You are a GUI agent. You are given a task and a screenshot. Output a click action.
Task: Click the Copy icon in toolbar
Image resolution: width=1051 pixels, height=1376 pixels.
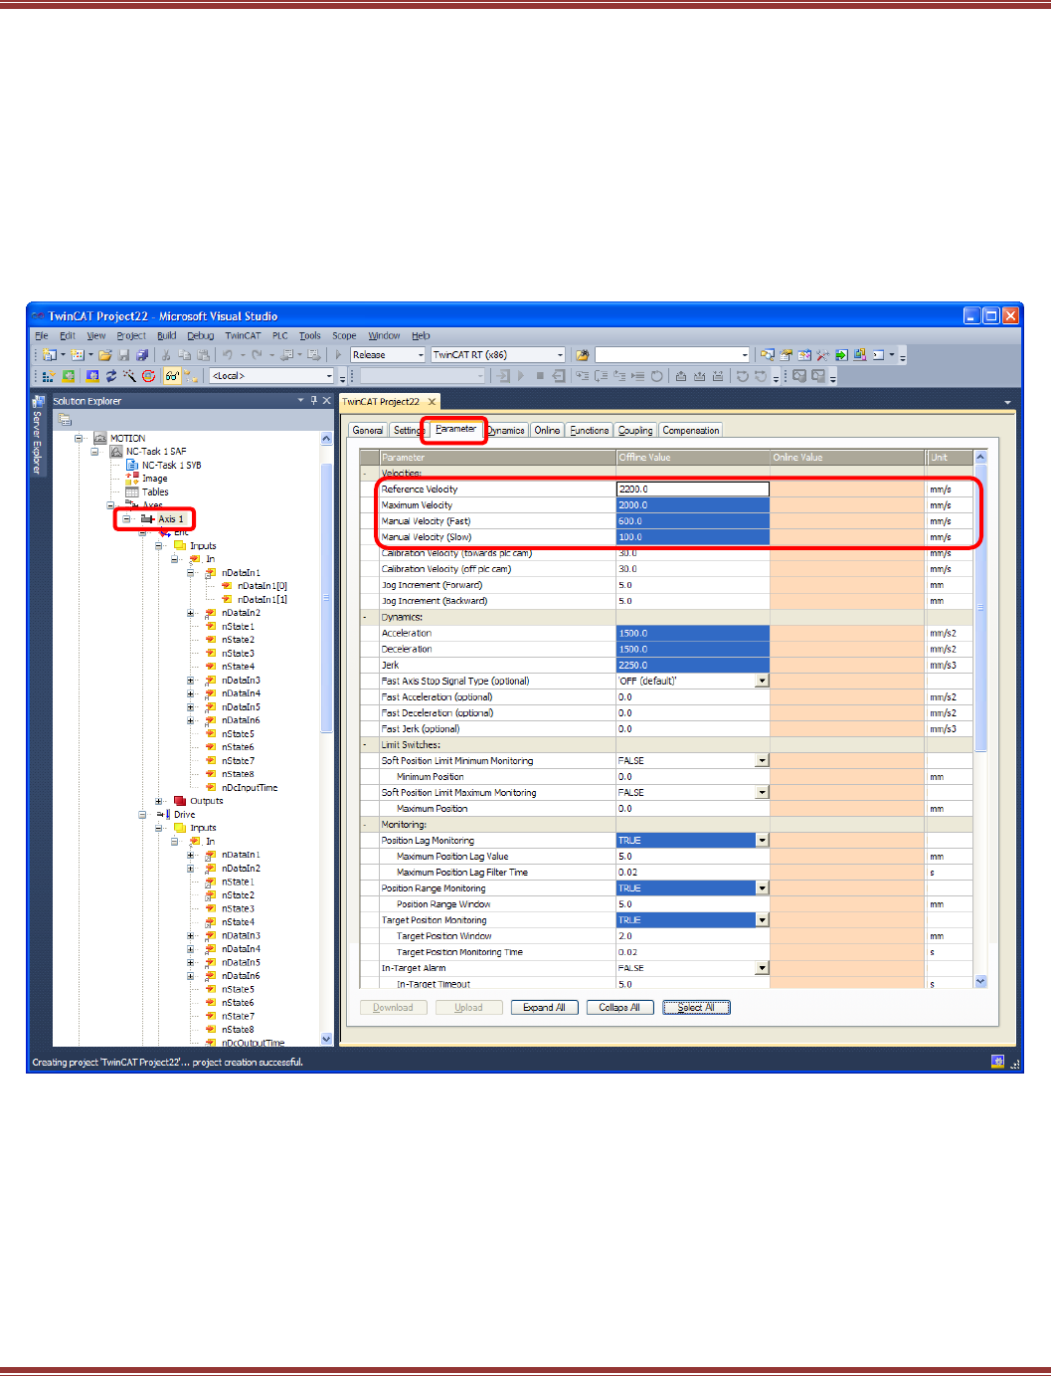[x=185, y=355]
